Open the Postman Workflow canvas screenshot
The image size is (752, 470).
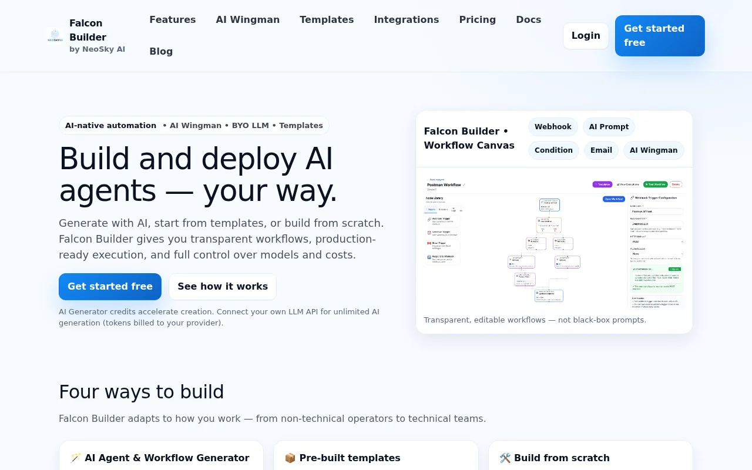[x=554, y=243]
